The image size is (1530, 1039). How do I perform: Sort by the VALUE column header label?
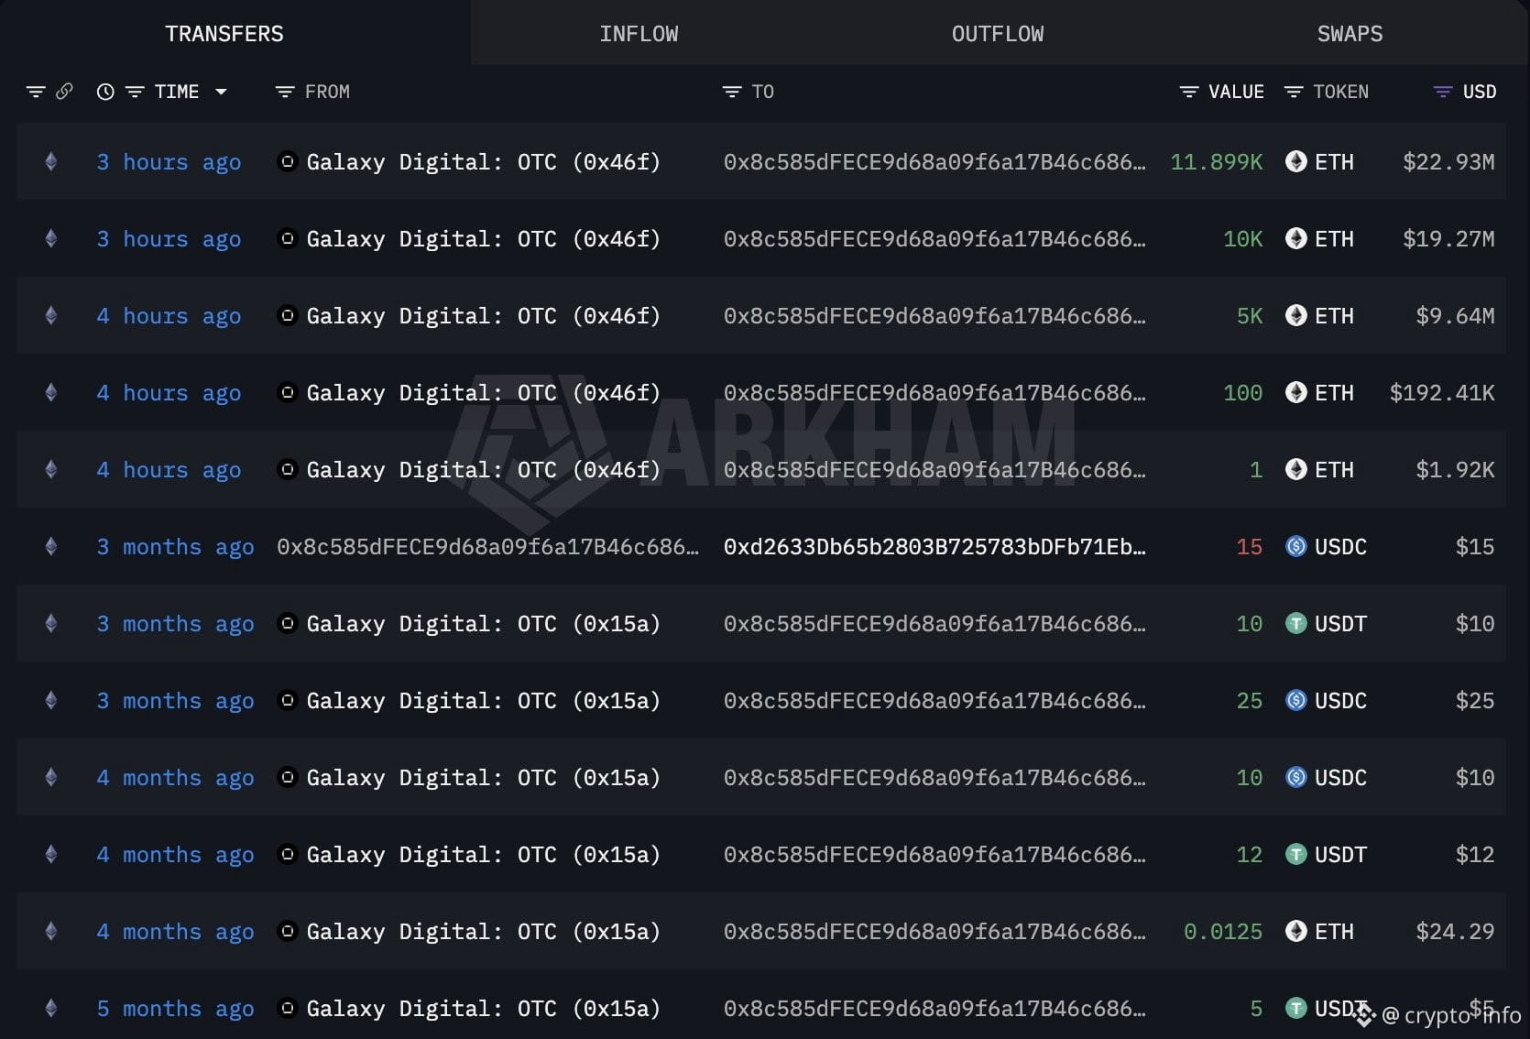(x=1236, y=92)
